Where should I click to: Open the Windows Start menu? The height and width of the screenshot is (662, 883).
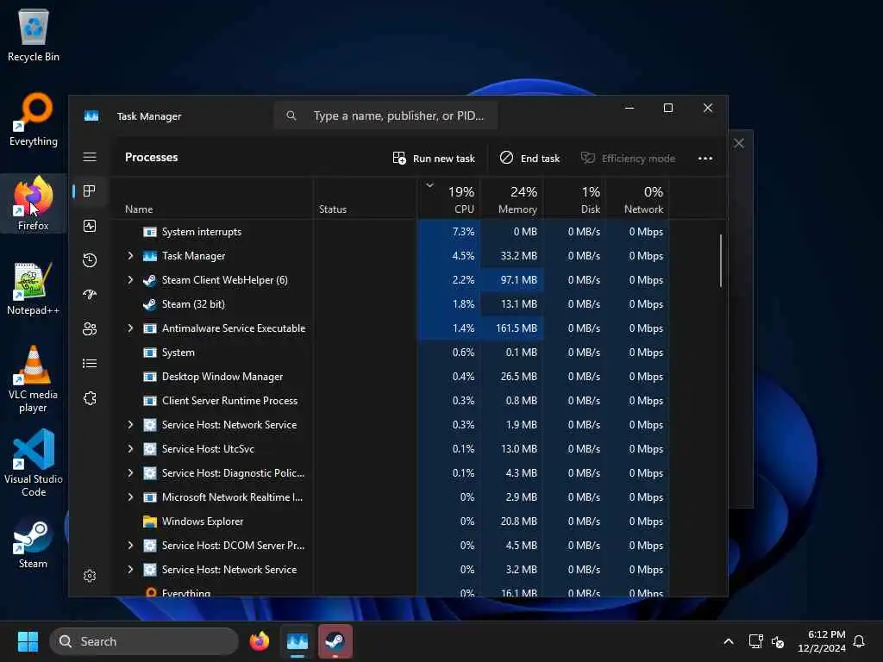pos(28,641)
